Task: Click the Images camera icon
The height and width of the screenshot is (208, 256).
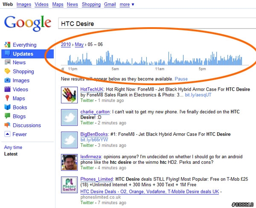Action: 7,80
